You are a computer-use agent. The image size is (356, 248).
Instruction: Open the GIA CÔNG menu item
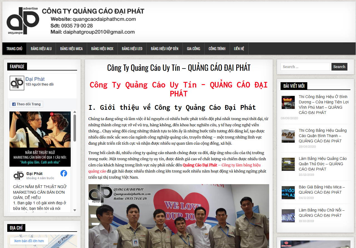(x=193, y=48)
